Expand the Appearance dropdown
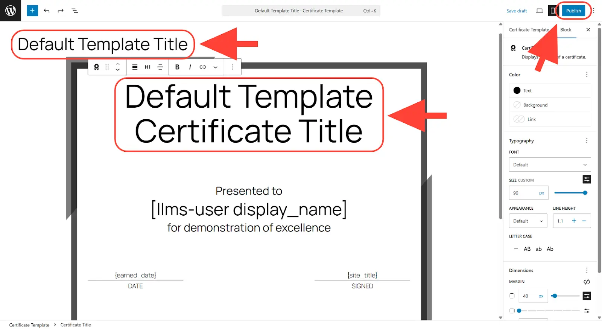The image size is (602, 329). pos(528,221)
